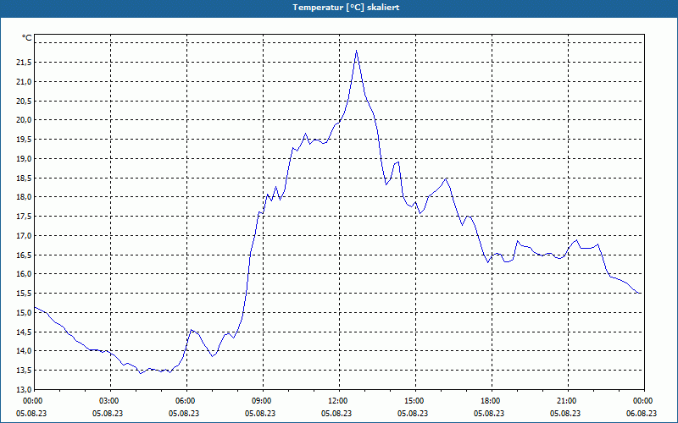This screenshot has height=423, width=678.
Task: Choose the 15:00 time label
Action: tap(413, 400)
